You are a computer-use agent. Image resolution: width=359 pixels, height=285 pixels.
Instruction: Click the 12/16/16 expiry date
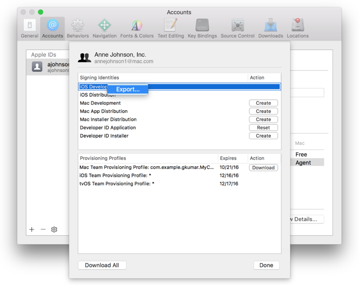click(229, 175)
